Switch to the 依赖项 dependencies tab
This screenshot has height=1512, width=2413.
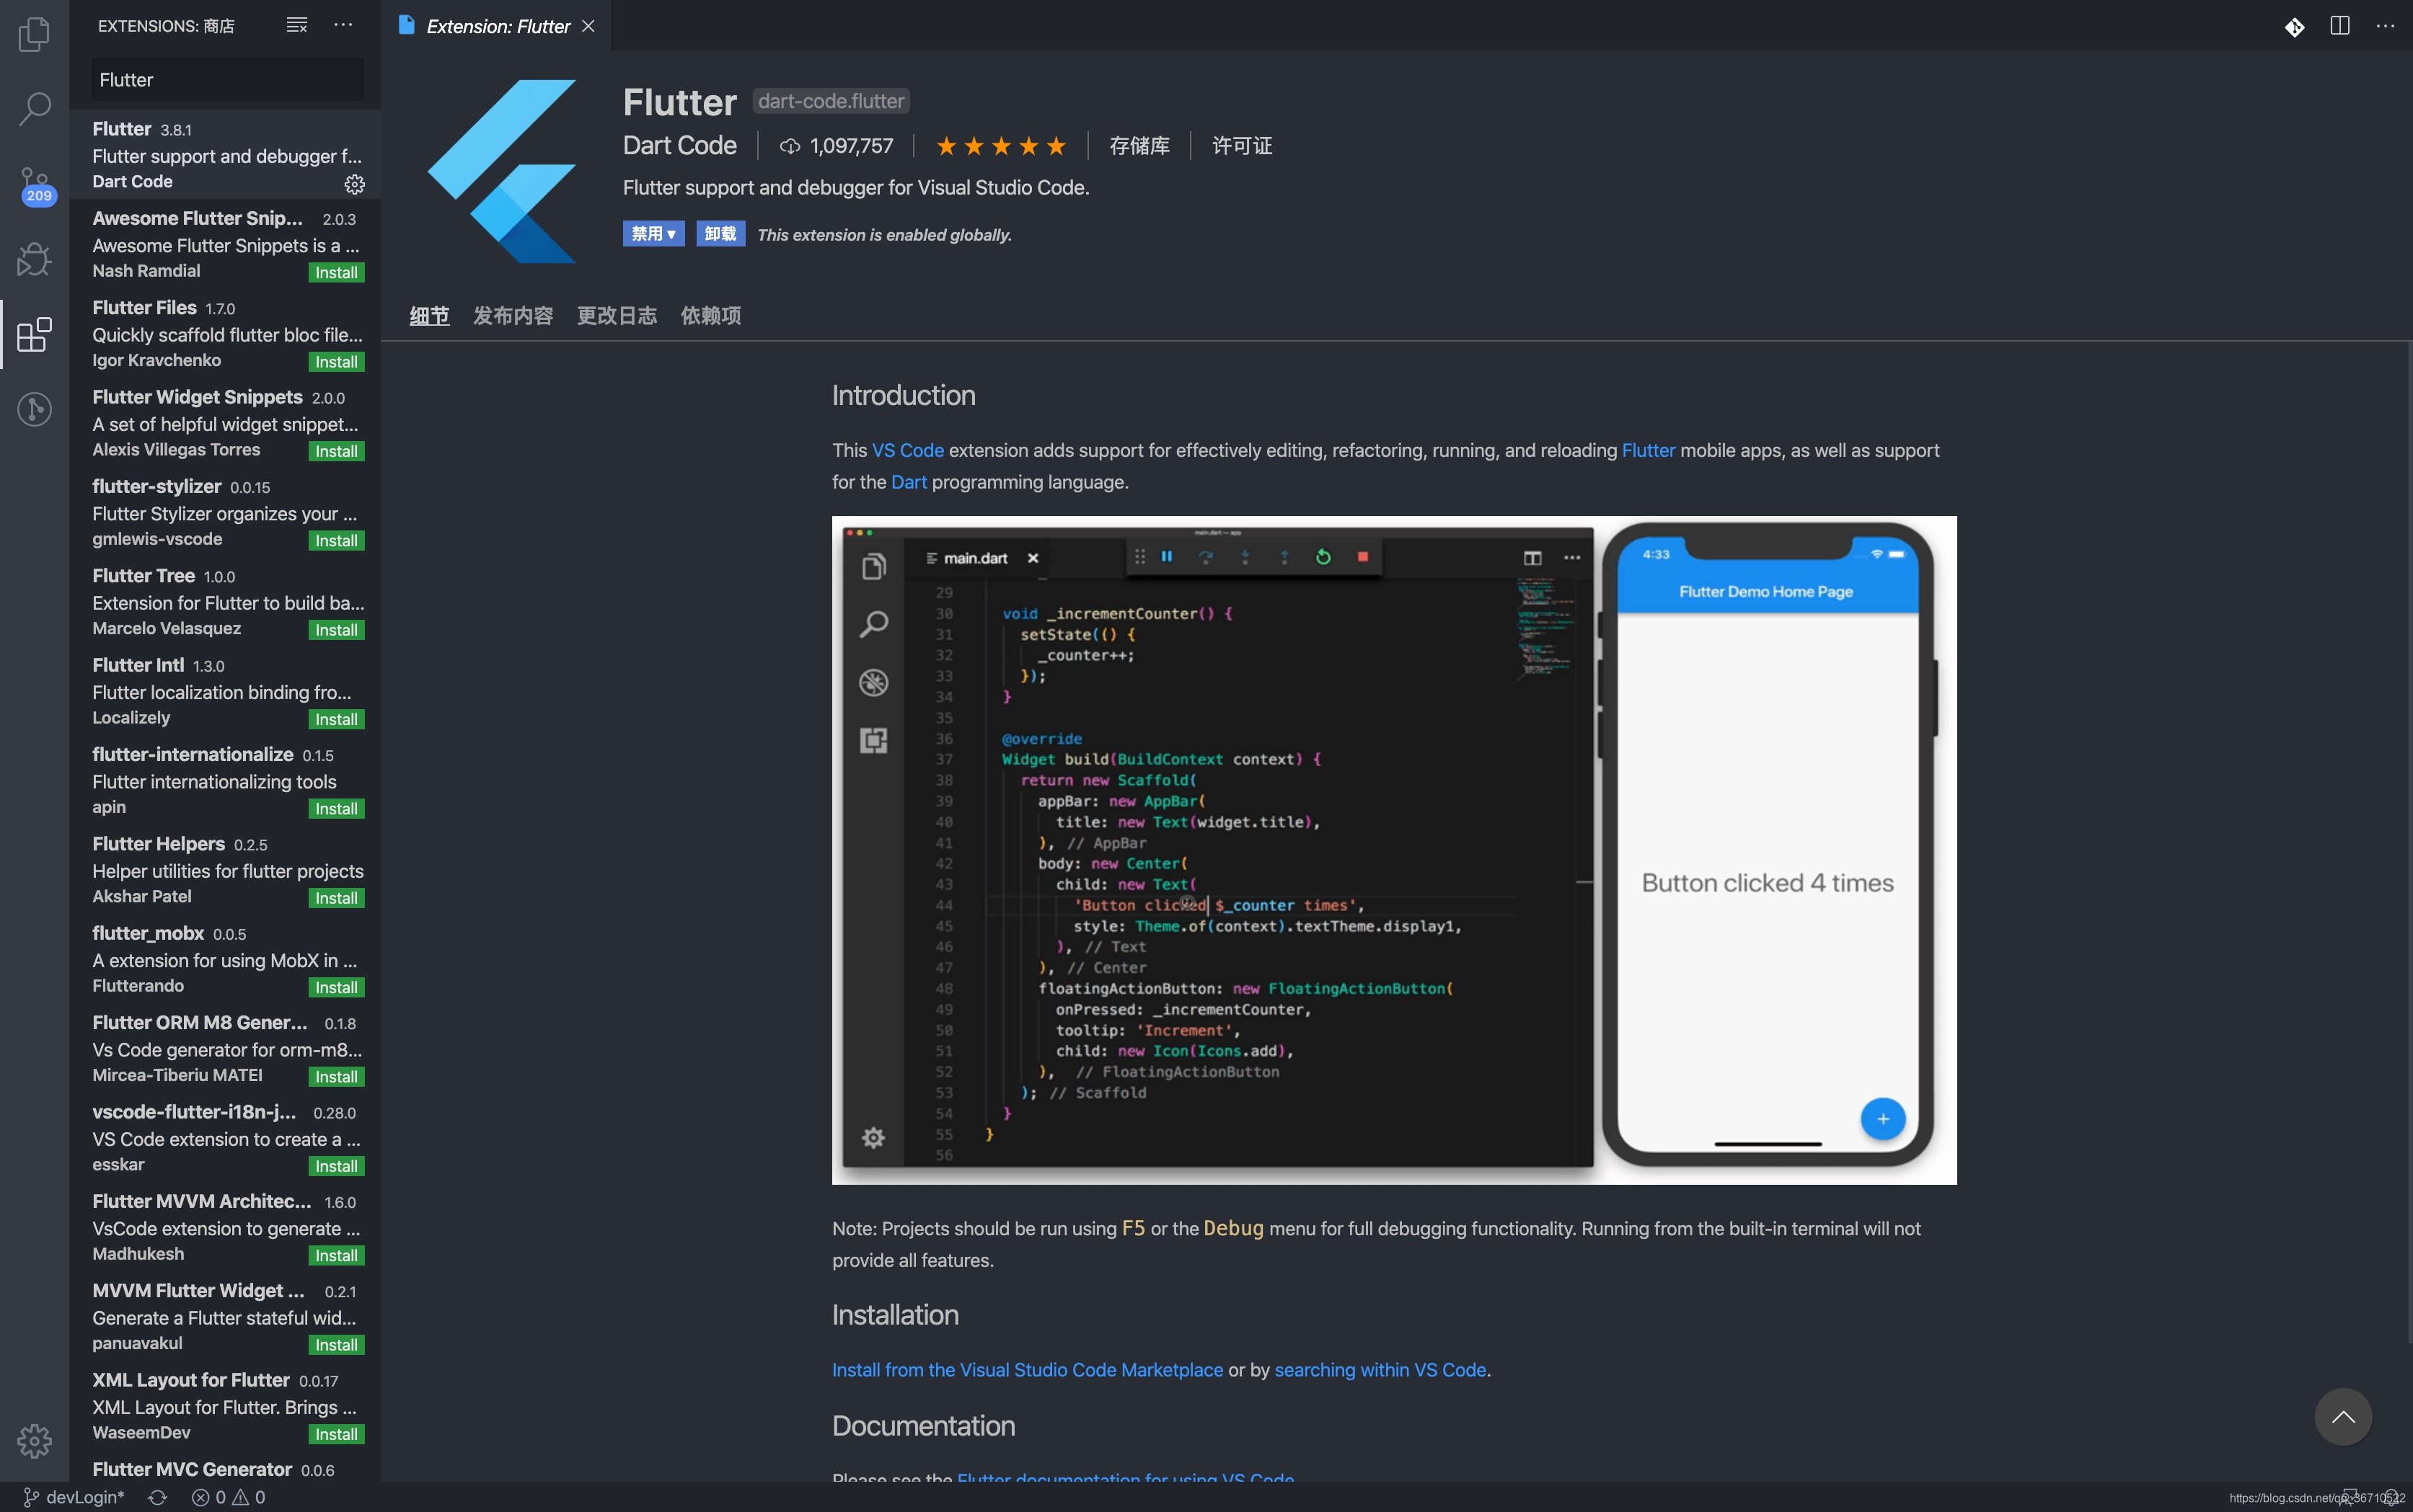(x=710, y=316)
